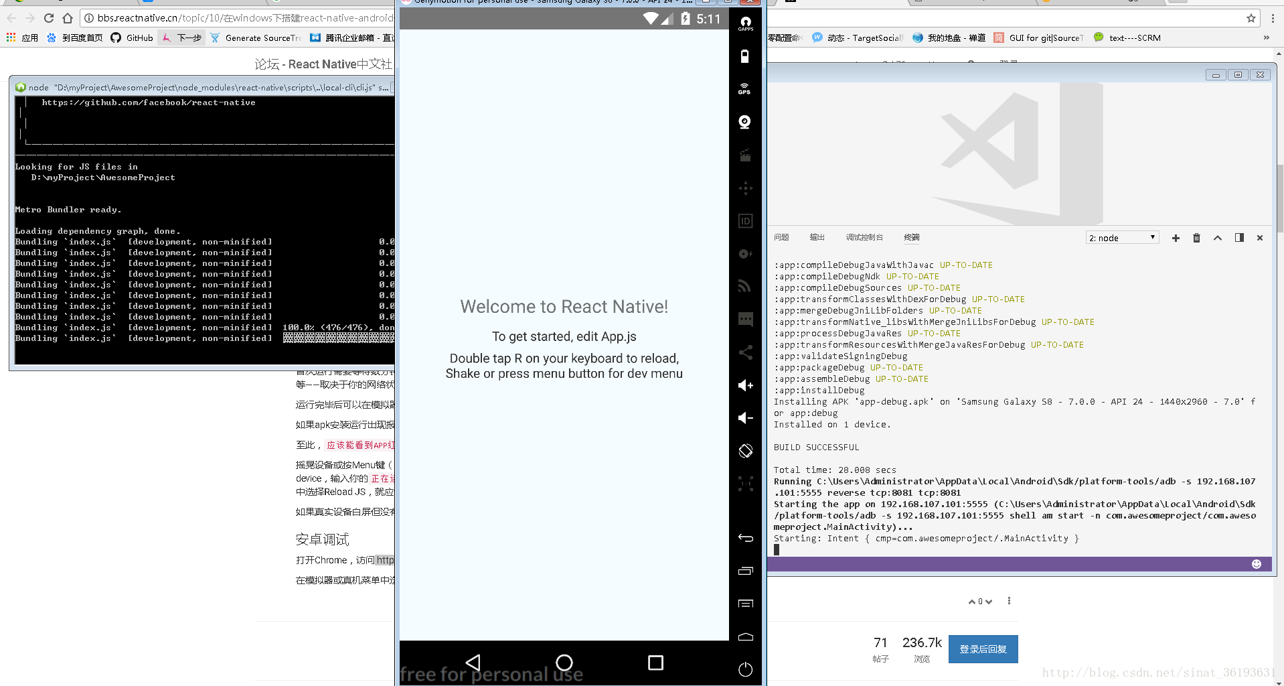The height and width of the screenshot is (686, 1284).
Task: Open camera widget in Genymotion sidebar
Action: pyautogui.click(x=745, y=122)
